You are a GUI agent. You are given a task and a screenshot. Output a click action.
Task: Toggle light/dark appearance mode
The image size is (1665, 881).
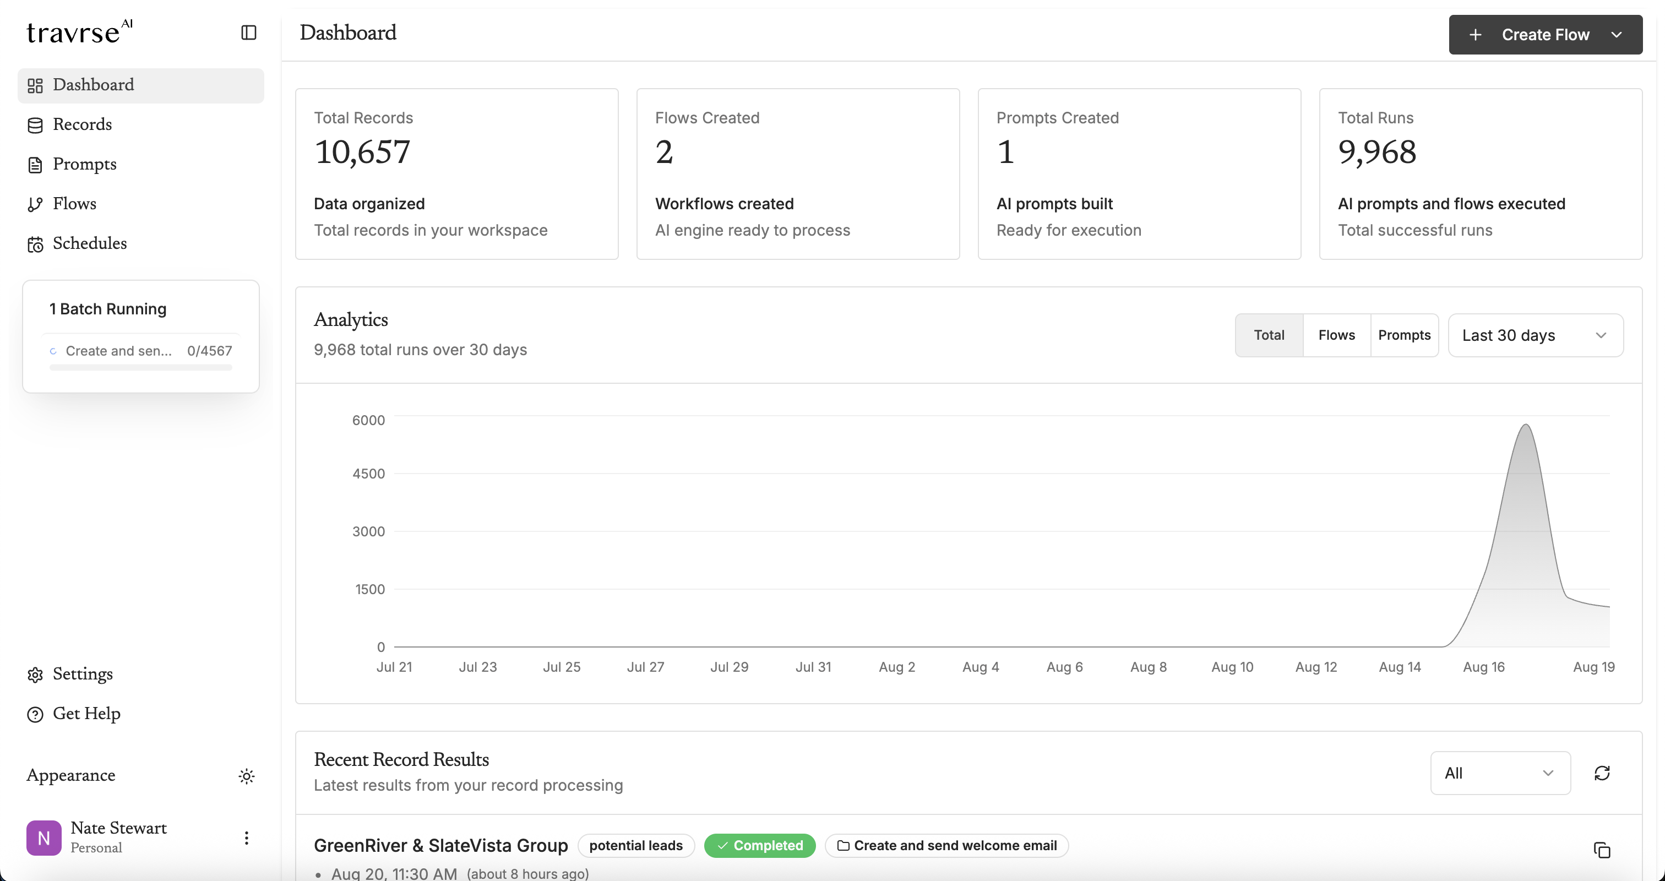[247, 776]
